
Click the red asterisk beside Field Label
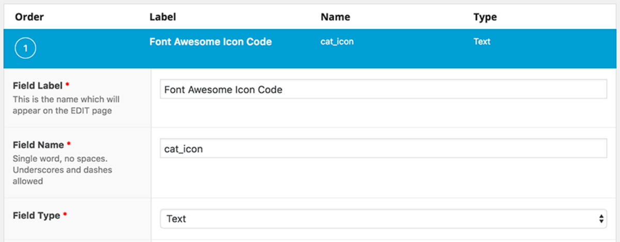67,84
